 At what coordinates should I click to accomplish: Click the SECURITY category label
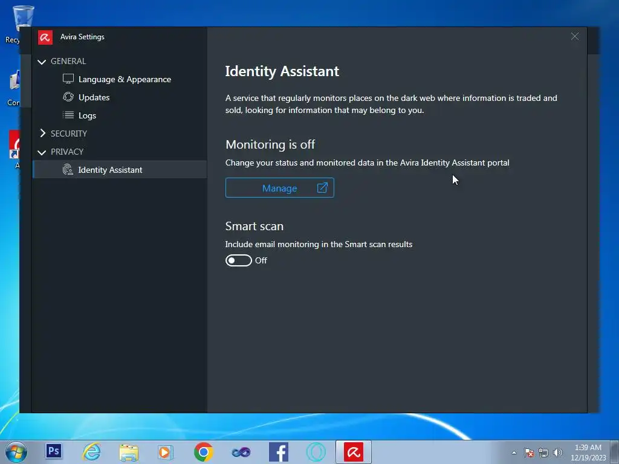69,134
